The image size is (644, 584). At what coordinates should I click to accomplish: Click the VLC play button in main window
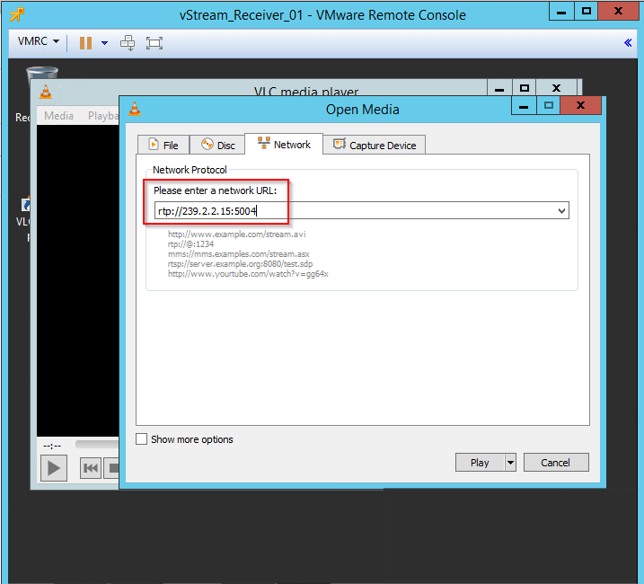54,468
